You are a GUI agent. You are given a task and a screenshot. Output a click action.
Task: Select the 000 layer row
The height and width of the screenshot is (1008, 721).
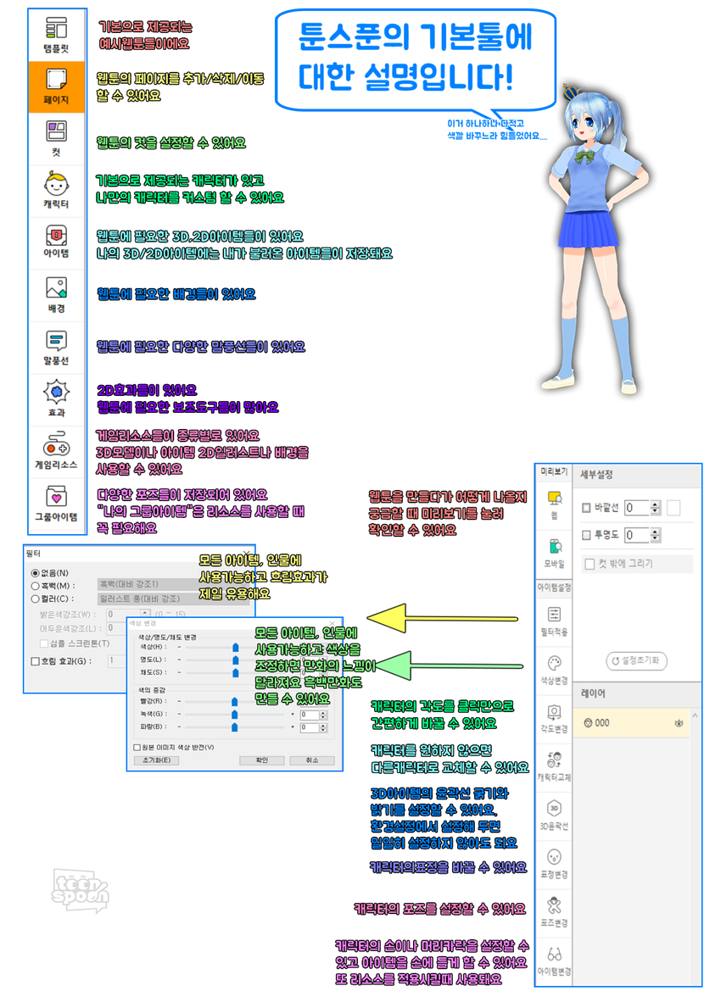[632, 723]
